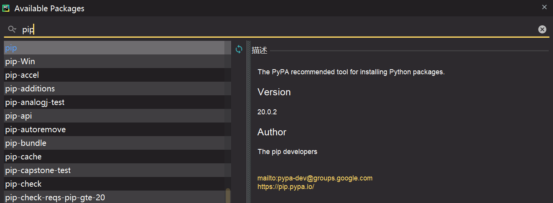Click the reload packages list icon
The image size is (553, 203).
click(x=239, y=49)
